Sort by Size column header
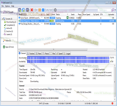The height and width of the screenshot is (106, 117). click(48, 14)
